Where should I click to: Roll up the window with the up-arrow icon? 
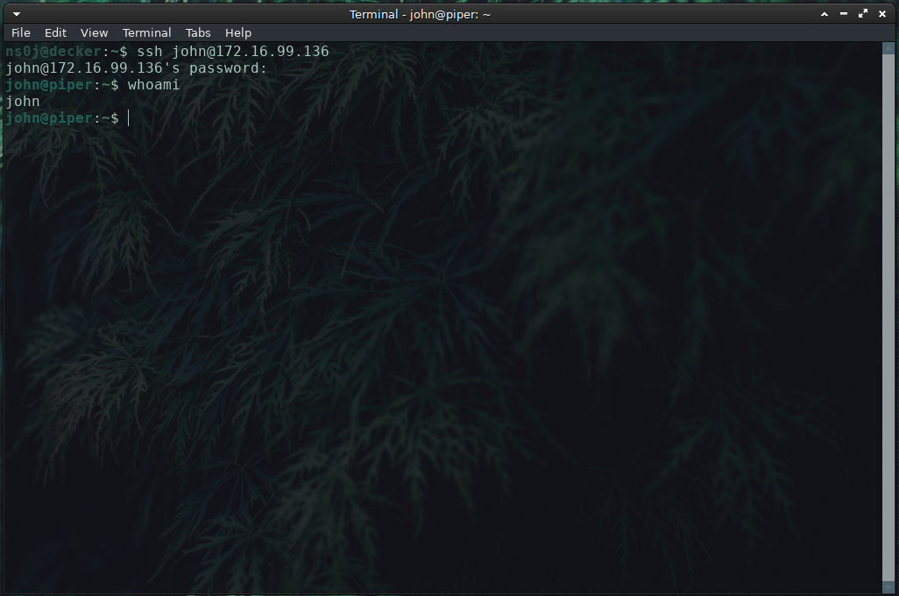coord(825,14)
